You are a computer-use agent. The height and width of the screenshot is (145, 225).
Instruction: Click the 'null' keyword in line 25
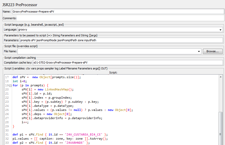(x=77, y=110)
